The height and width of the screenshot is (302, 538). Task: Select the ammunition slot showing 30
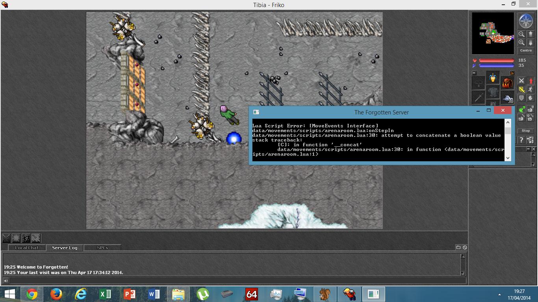tap(507, 98)
